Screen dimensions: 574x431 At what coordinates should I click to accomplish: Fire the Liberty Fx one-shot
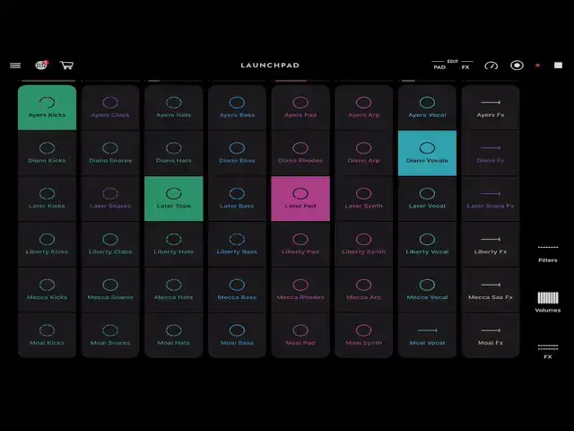tap(491, 244)
